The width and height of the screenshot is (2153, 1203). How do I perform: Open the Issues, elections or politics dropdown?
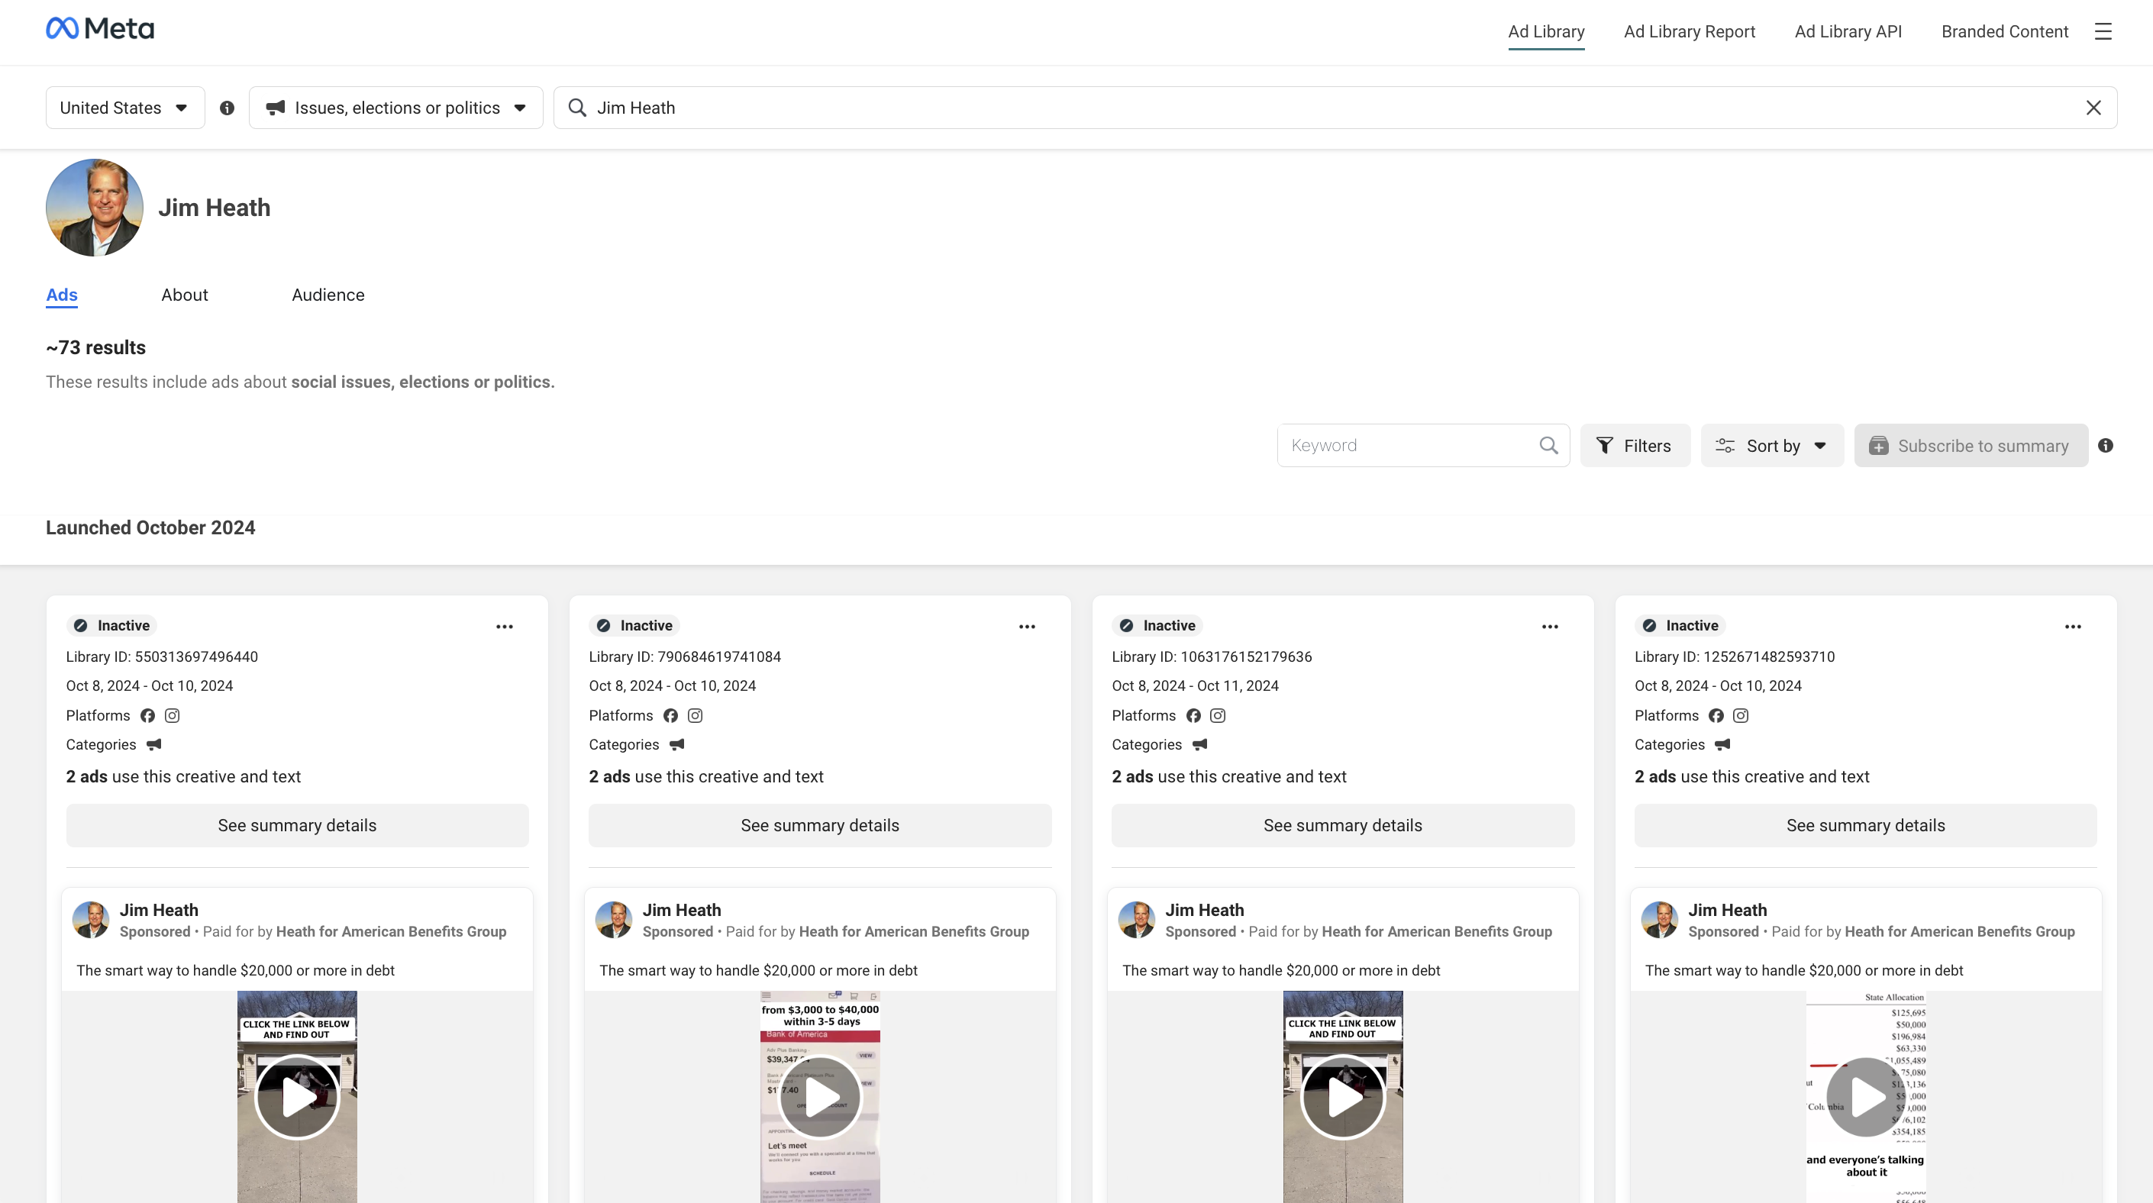click(x=395, y=108)
